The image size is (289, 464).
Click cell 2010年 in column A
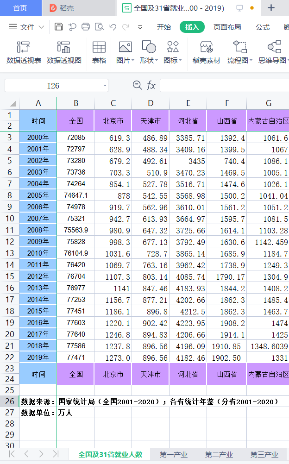point(38,253)
